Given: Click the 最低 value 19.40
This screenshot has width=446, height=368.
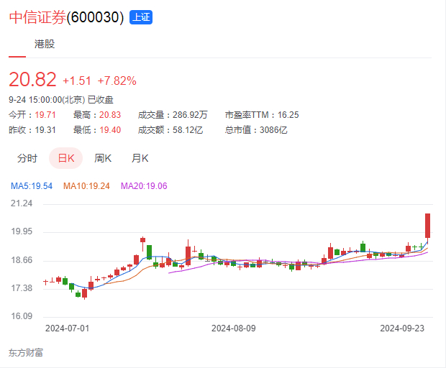Looking at the screenshot, I should point(110,130).
